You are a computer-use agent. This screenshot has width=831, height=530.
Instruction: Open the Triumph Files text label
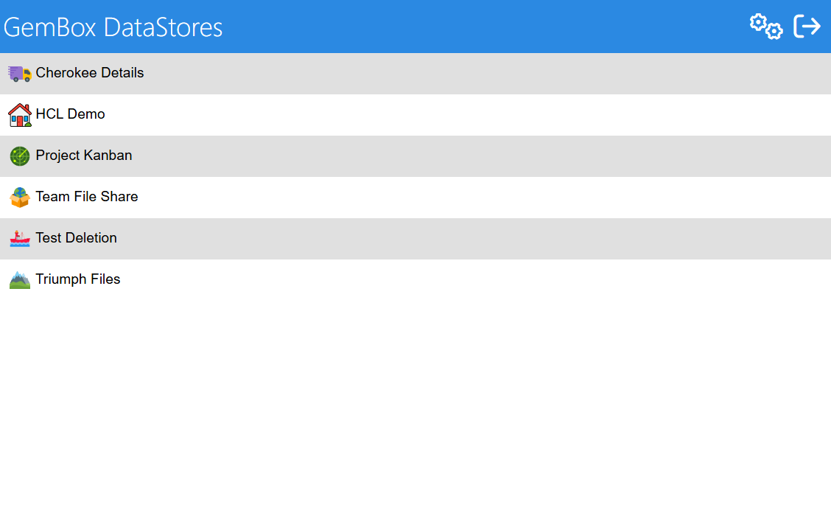click(78, 279)
